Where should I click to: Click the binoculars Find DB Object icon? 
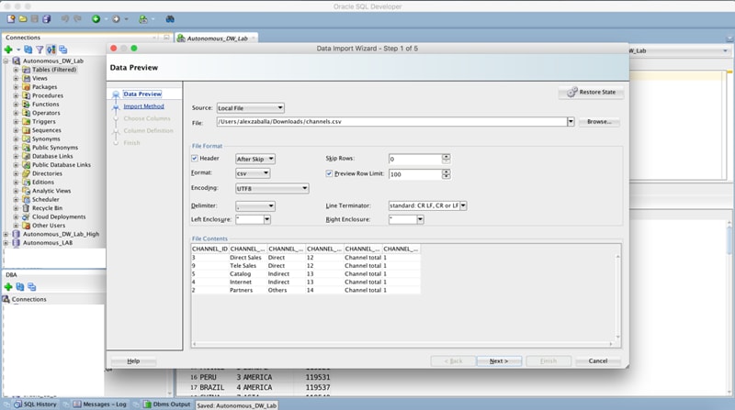172,18
